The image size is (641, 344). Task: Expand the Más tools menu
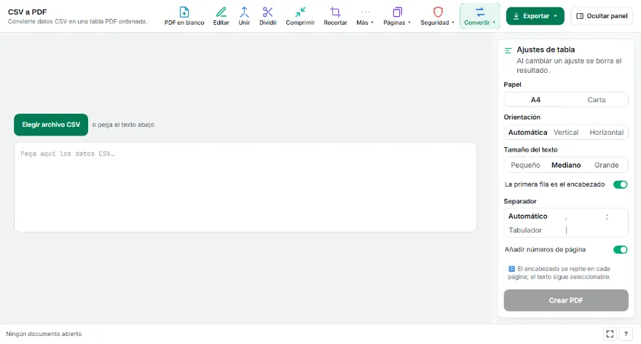[x=365, y=16]
